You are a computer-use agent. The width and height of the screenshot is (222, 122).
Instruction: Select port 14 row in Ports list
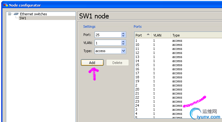pyautogui.click(x=178, y=61)
